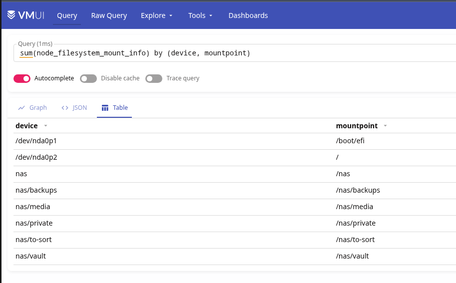Turn on the Trace query switch
This screenshot has width=456, height=283.
[x=154, y=78]
